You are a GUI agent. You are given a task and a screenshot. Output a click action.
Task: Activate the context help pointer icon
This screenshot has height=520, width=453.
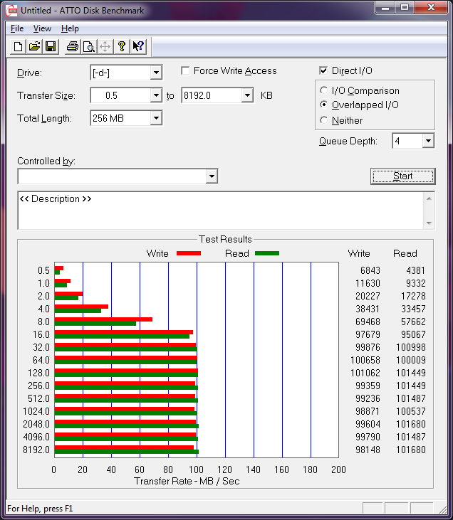[138, 46]
